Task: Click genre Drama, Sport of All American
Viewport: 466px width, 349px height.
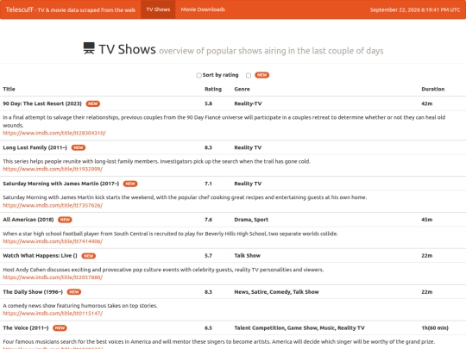Action: tap(251, 220)
